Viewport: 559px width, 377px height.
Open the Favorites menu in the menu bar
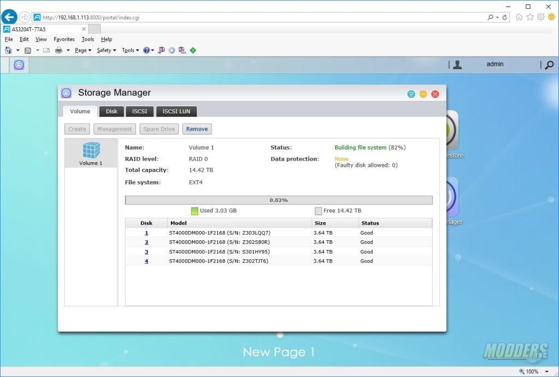pyautogui.click(x=64, y=39)
